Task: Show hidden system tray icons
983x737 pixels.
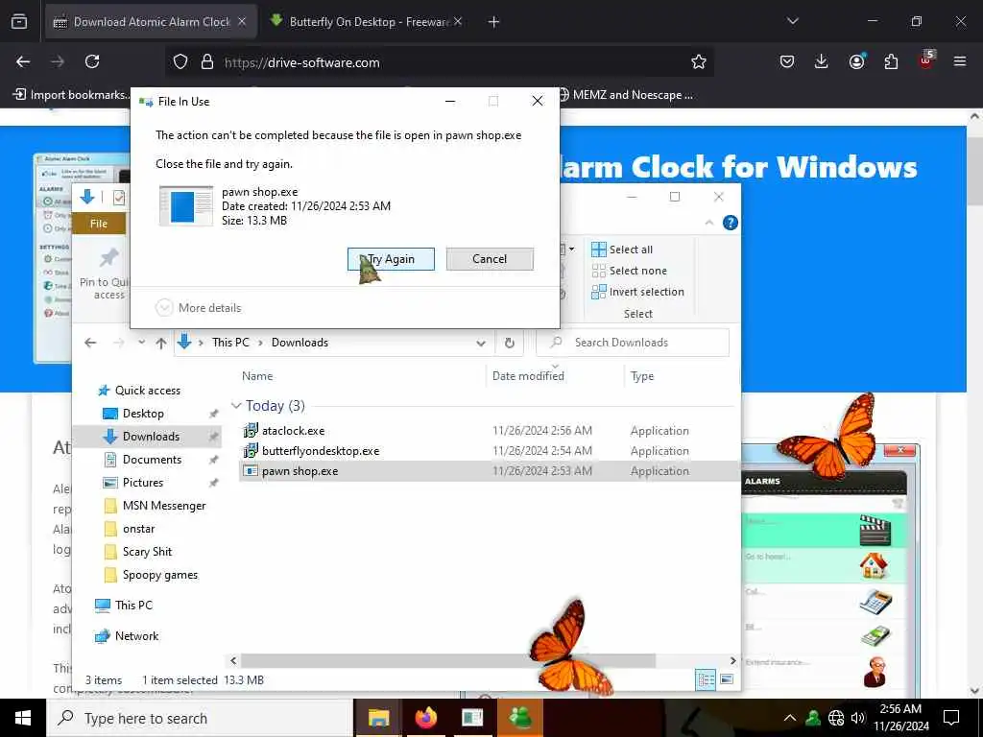Action: coord(790,718)
